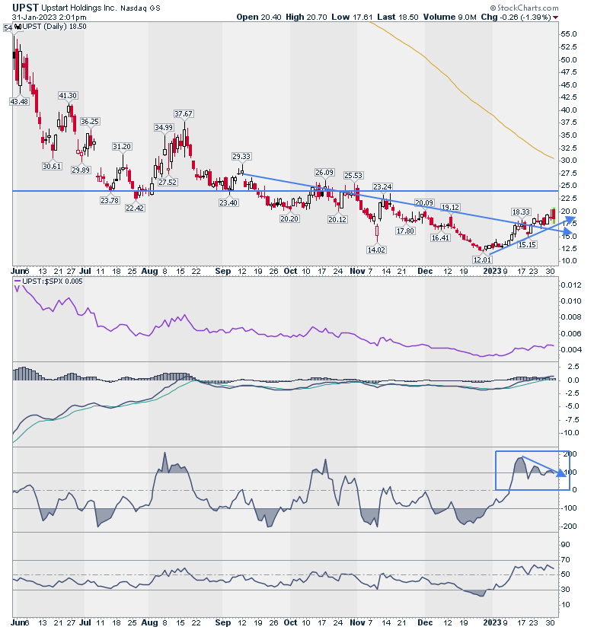Click the 20.09 peak price label
Screen dimensions: 594x630
pyautogui.click(x=424, y=203)
